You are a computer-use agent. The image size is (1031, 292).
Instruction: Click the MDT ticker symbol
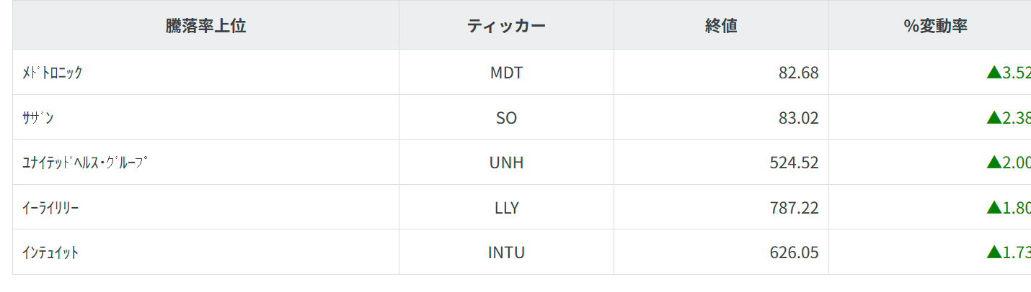click(506, 73)
